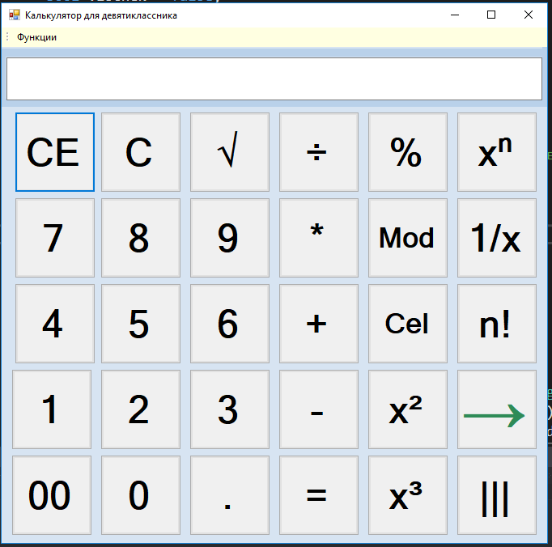Click digit 0 on keypad
552x547 pixels.
coord(141,495)
